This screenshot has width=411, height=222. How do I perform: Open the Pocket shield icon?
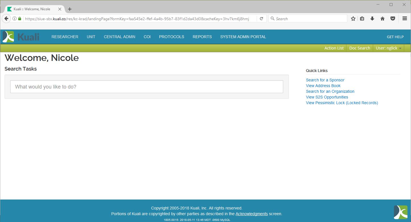pos(393,19)
